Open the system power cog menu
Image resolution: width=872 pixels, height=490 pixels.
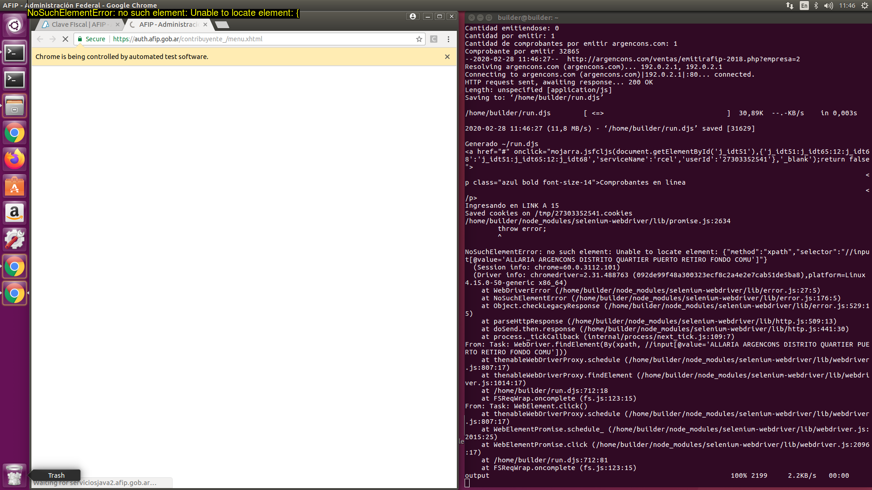click(x=865, y=5)
